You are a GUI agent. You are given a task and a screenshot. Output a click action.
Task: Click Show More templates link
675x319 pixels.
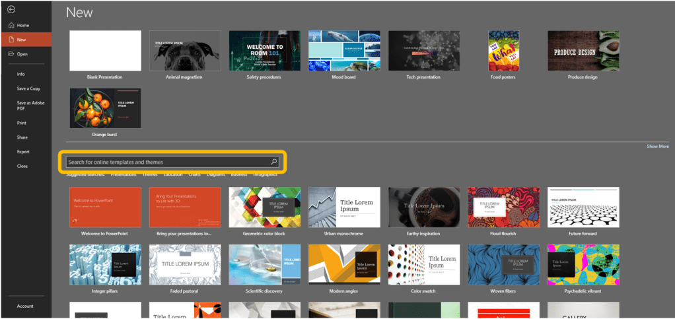[658, 147]
